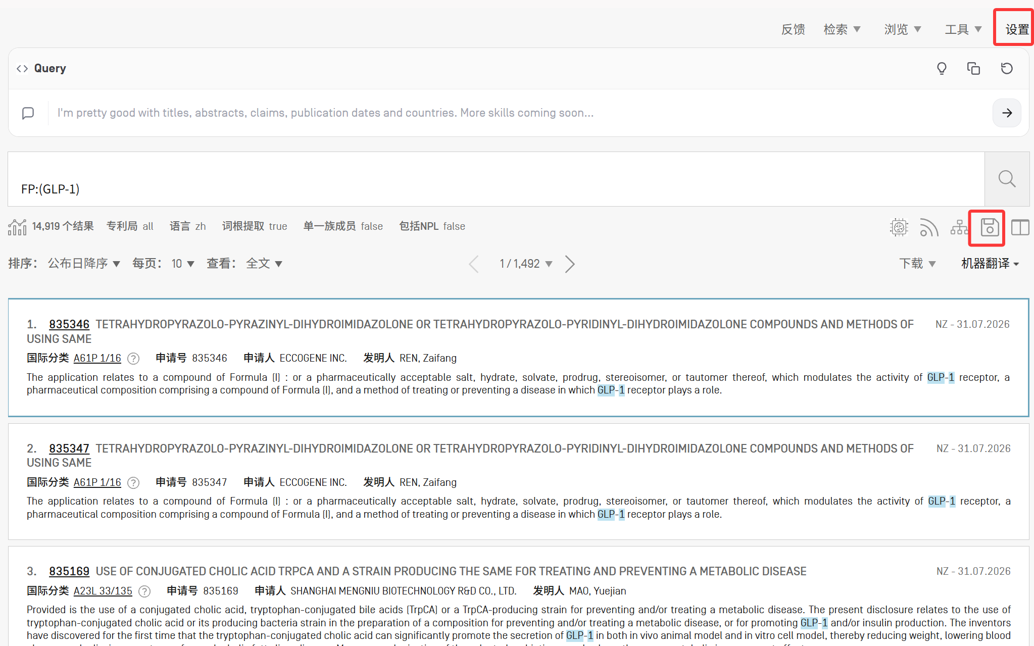Viewport: 1034px width, 646px height.
Task: Open the results analysis chart icon
Action: pyautogui.click(x=17, y=227)
